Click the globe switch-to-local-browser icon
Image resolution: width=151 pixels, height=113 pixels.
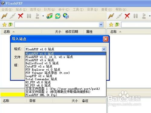pos(66,16)
